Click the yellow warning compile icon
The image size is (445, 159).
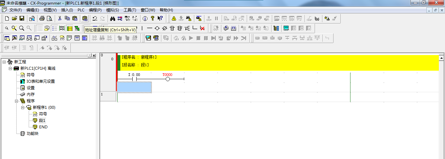tap(174, 19)
